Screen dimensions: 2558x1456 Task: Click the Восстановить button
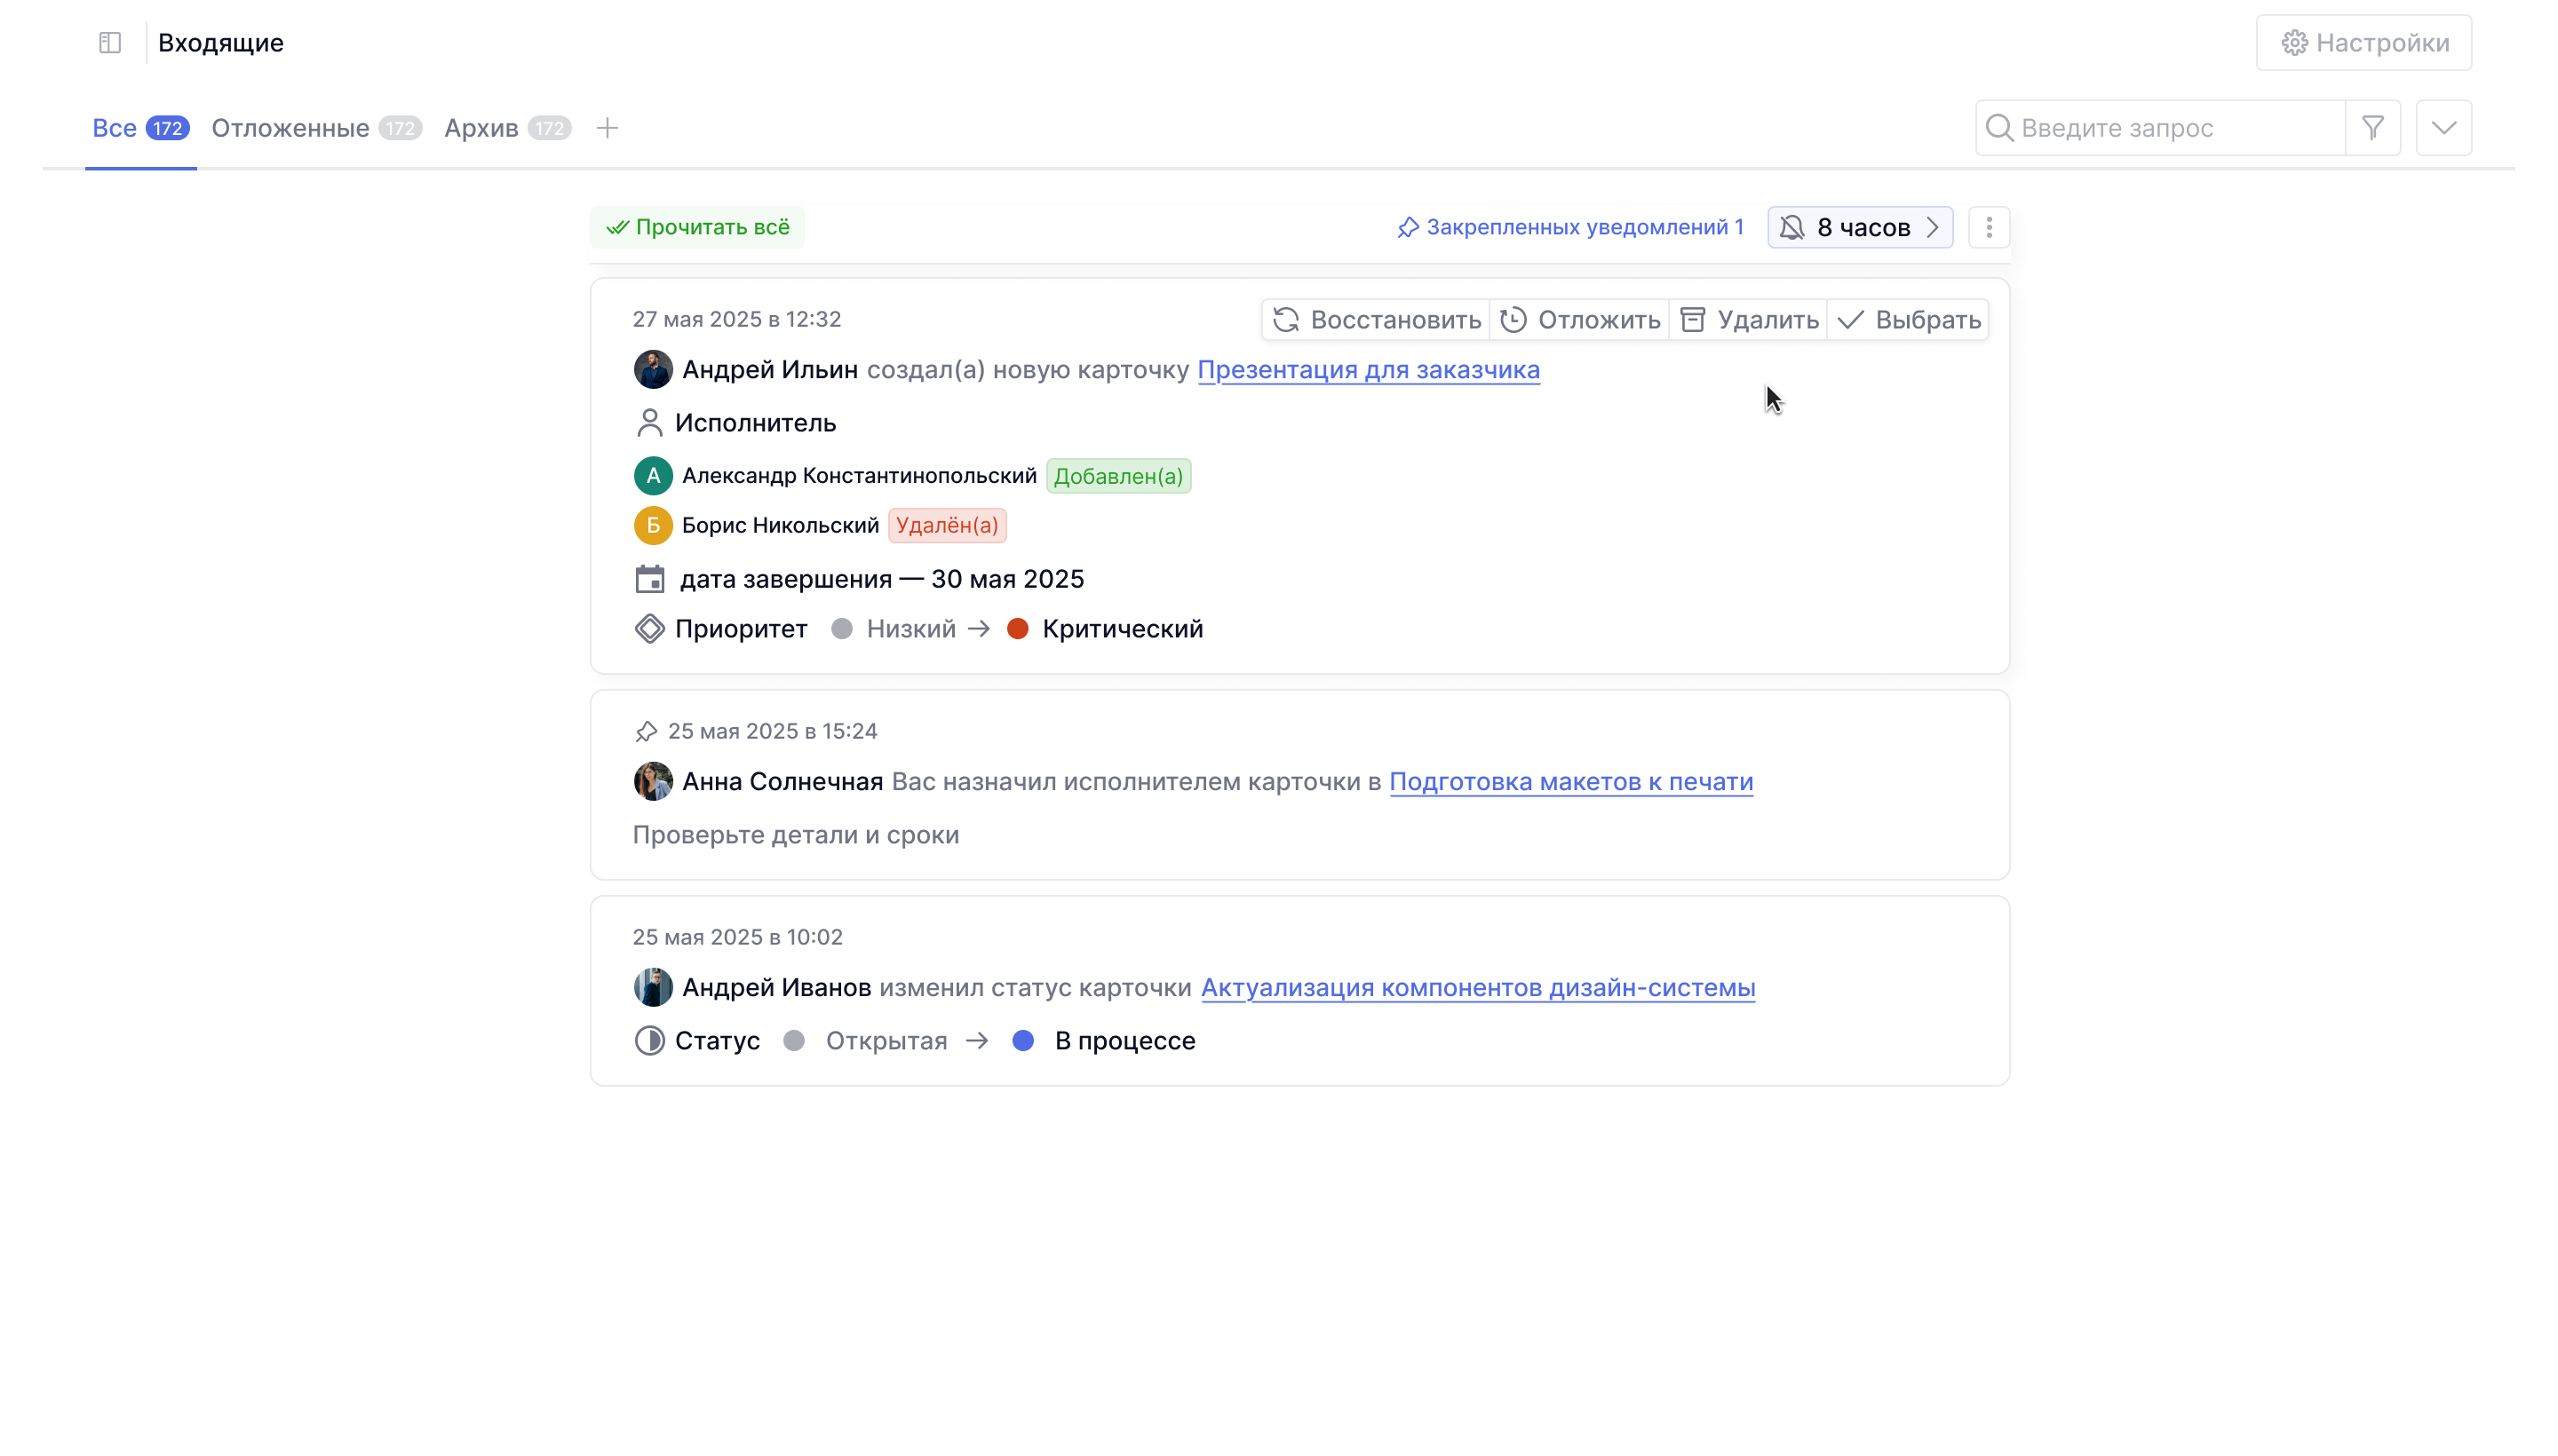coord(1375,319)
